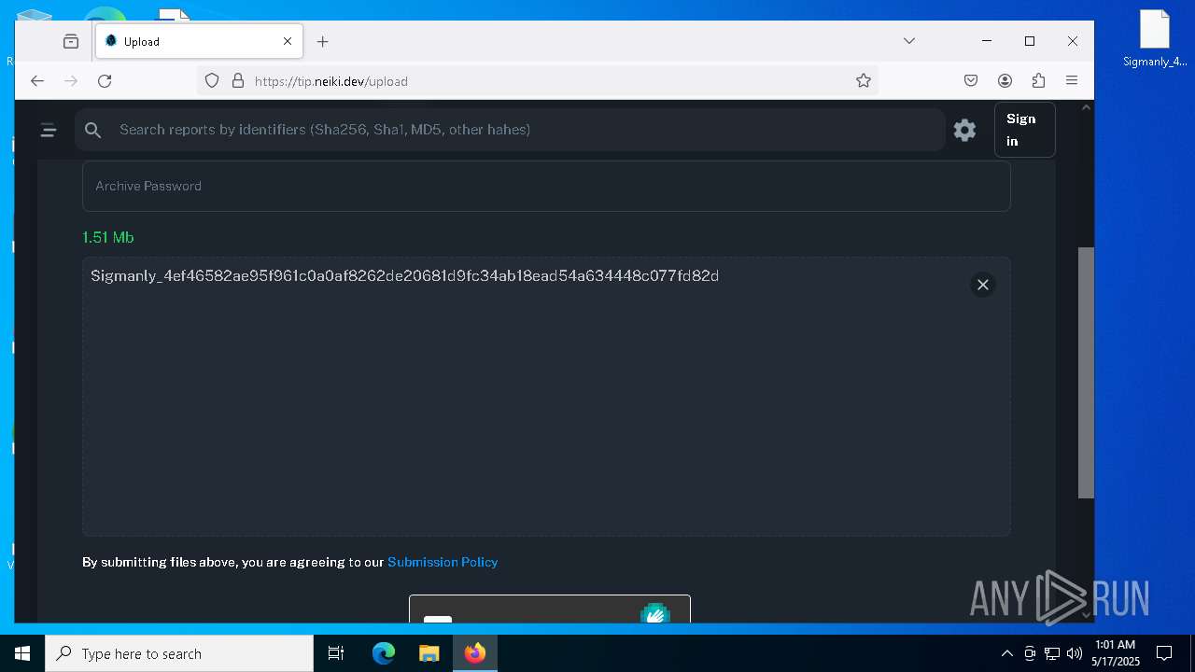Open Task View on taskbar

[336, 653]
